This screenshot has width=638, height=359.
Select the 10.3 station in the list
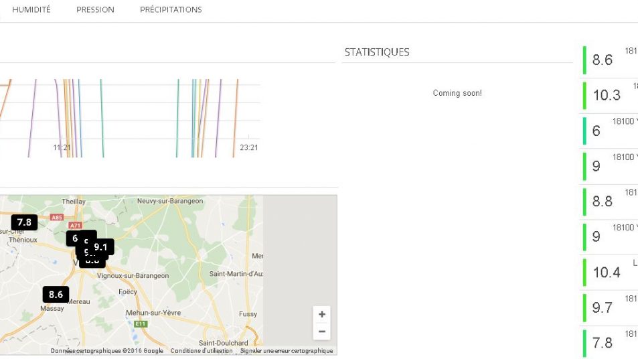click(607, 95)
